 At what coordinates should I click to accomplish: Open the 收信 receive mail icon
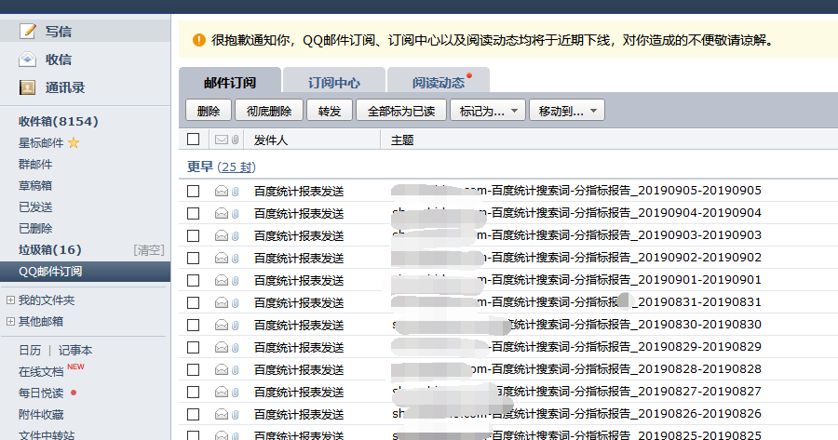(x=27, y=60)
